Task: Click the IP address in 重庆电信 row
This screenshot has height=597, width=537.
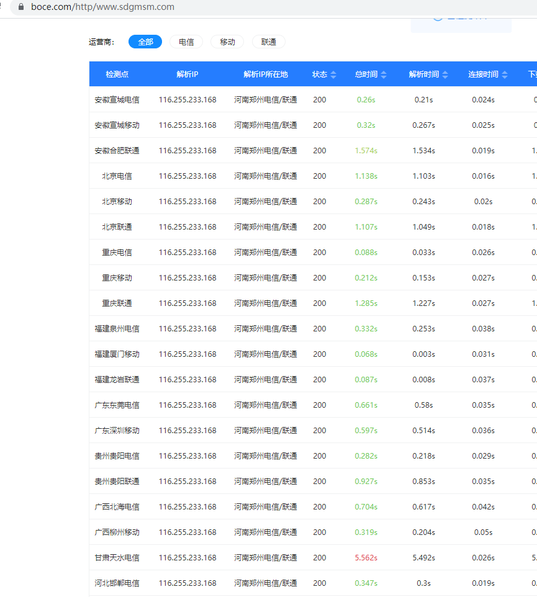Action: pos(187,253)
